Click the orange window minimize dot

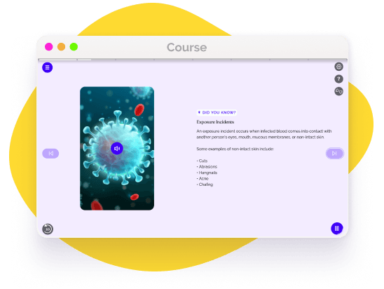pos(61,46)
